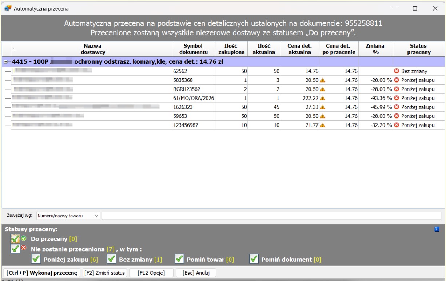Click the filter text field next to 'Zawężaj wg'
This screenshot has height=281, width=446.
pos(271,216)
